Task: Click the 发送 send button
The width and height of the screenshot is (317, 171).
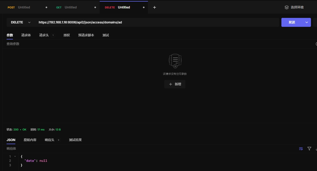Action: [x=292, y=22]
